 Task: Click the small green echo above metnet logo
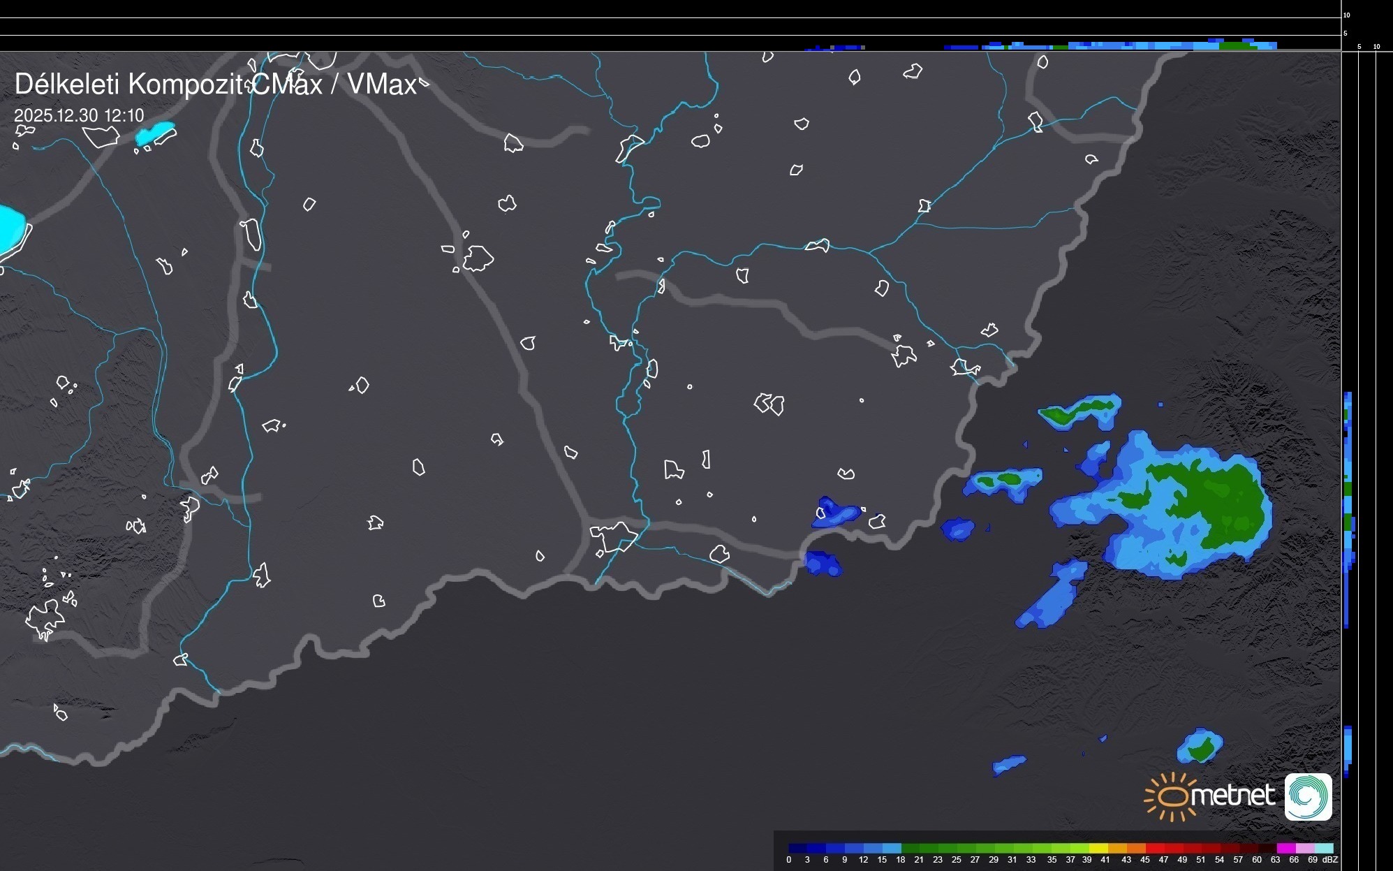[1201, 749]
